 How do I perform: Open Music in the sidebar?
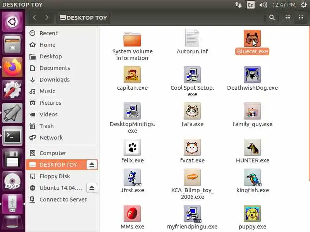[x=62, y=91]
